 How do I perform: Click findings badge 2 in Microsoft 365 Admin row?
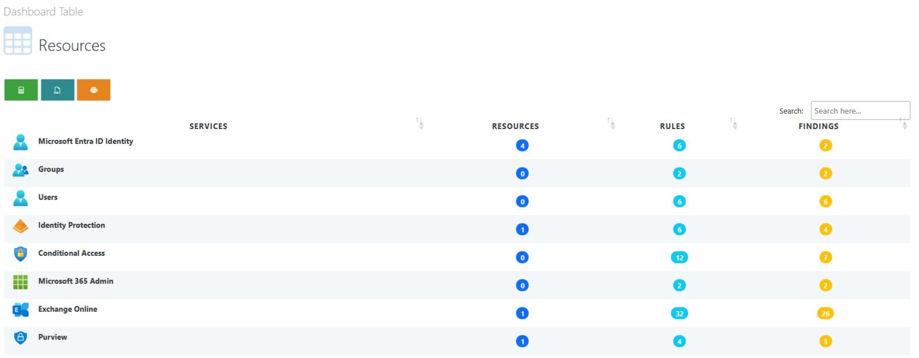point(825,286)
